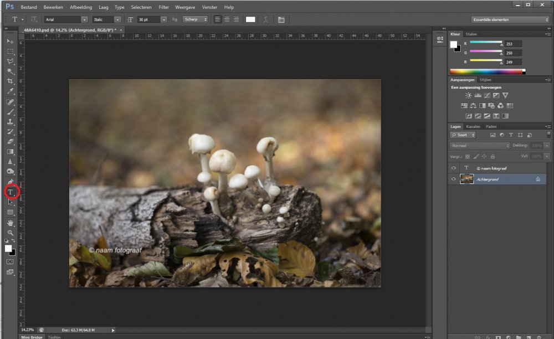The width and height of the screenshot is (554, 339).
Task: Activate the Zoom magnifier tool
Action: point(10,233)
